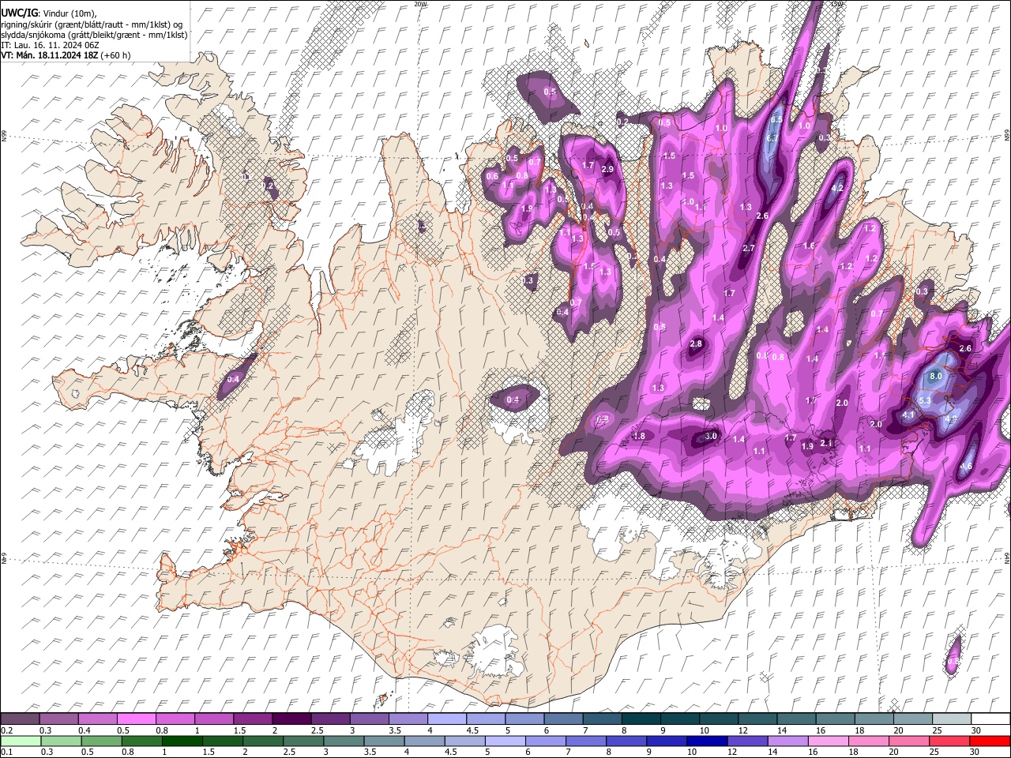Click the '2.7' snowfall value on the map
The height and width of the screenshot is (758, 1011).
click(750, 249)
